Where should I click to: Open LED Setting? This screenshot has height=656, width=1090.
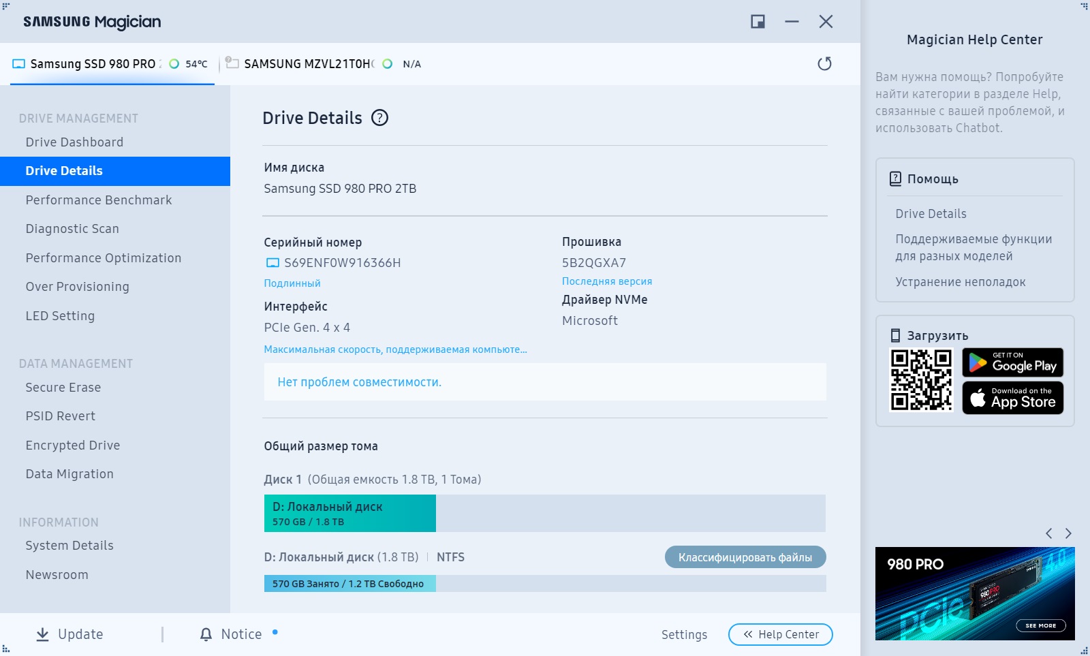pos(60,316)
